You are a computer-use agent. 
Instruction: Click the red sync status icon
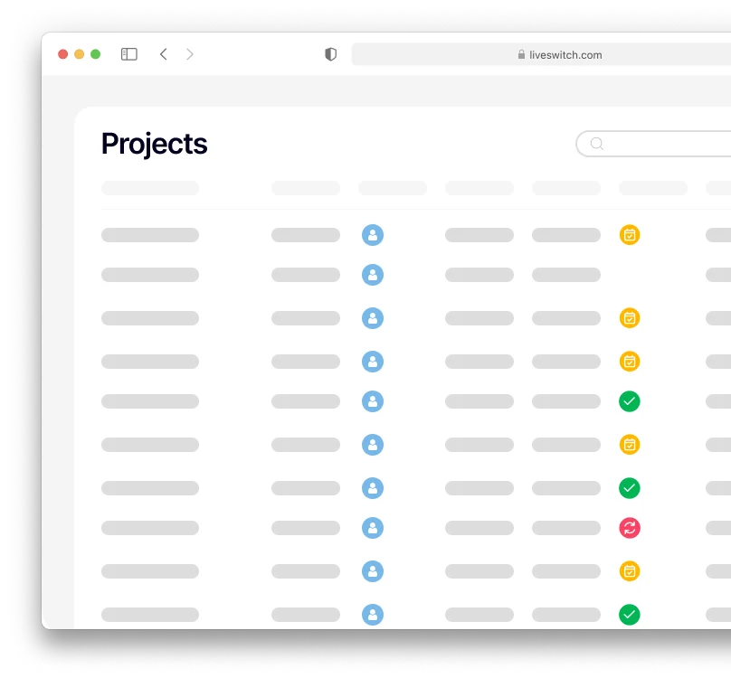click(x=630, y=528)
